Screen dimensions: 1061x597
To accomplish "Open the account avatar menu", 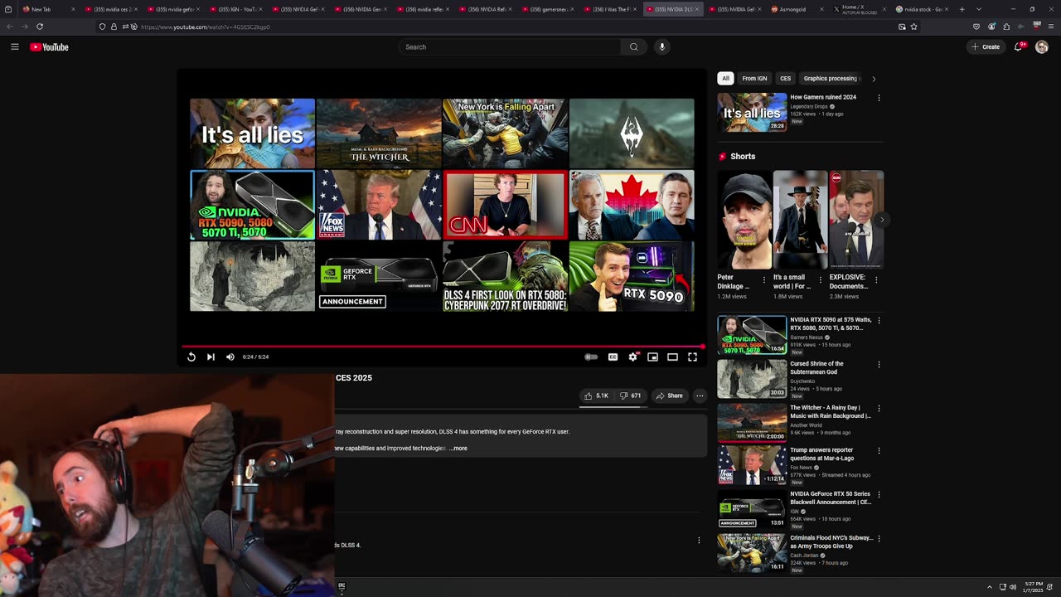I will point(1042,47).
